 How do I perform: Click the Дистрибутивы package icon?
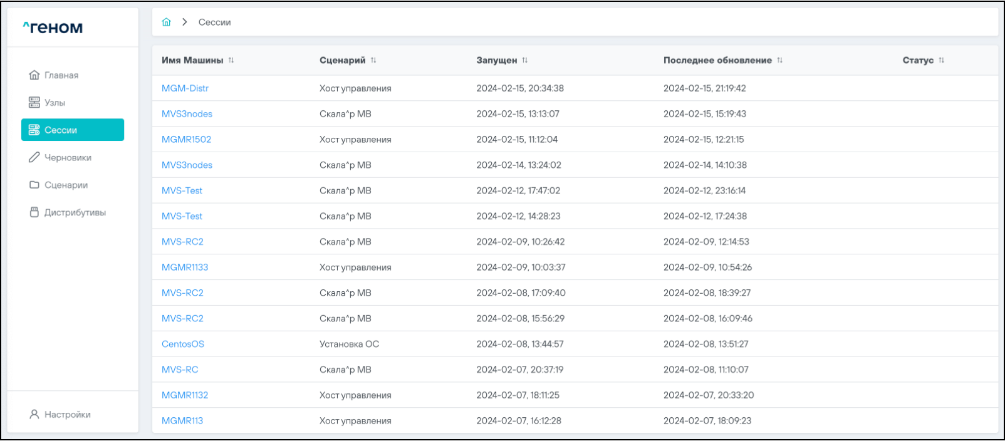[34, 213]
